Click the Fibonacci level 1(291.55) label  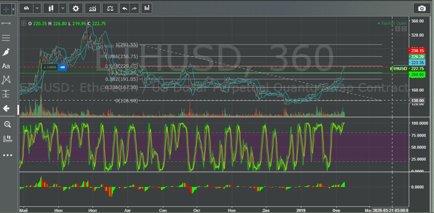pos(127,45)
